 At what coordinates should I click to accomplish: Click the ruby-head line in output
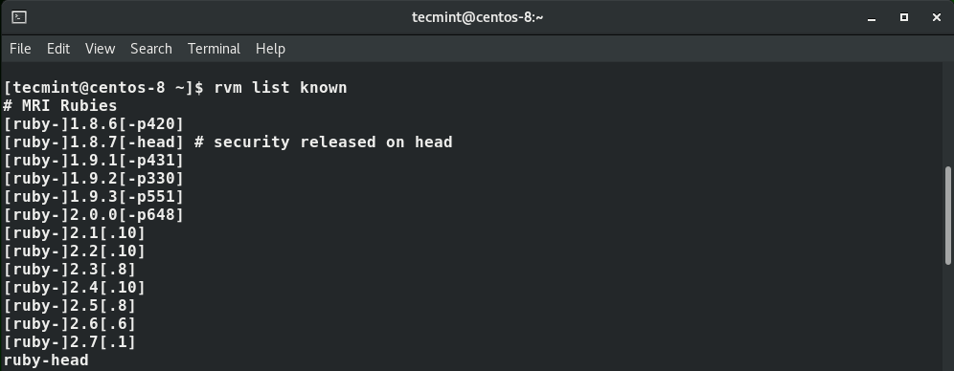46,360
